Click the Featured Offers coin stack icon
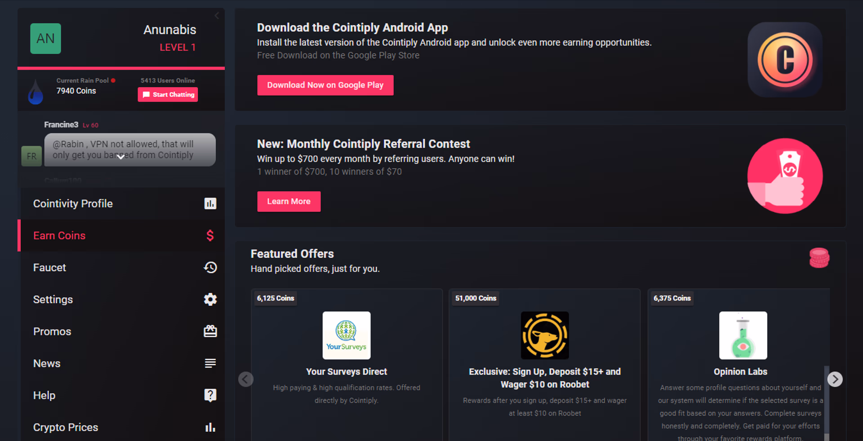The width and height of the screenshot is (863, 441). (x=819, y=258)
